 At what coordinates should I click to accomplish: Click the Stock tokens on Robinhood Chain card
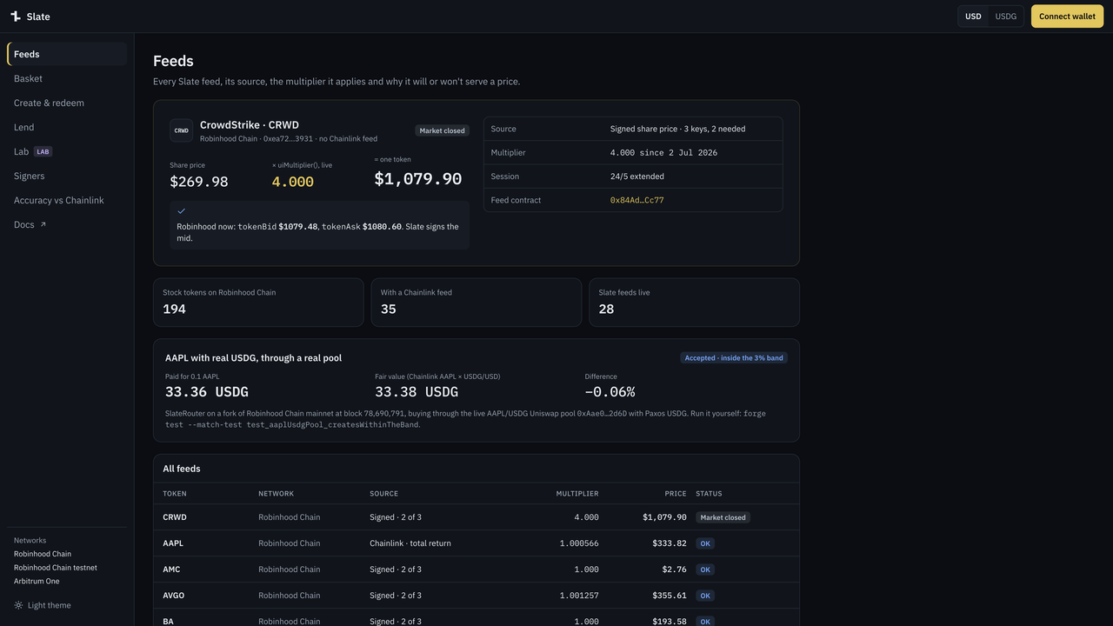[x=258, y=303]
